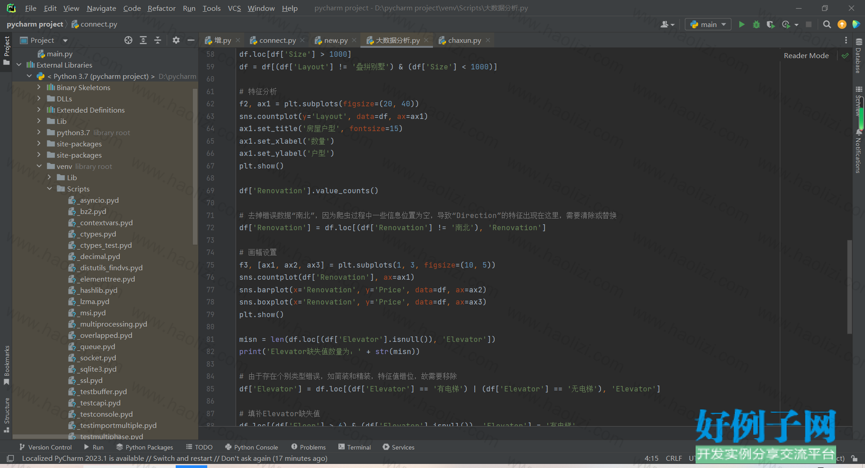Open the File menu
Image resolution: width=865 pixels, height=468 pixels.
point(31,8)
